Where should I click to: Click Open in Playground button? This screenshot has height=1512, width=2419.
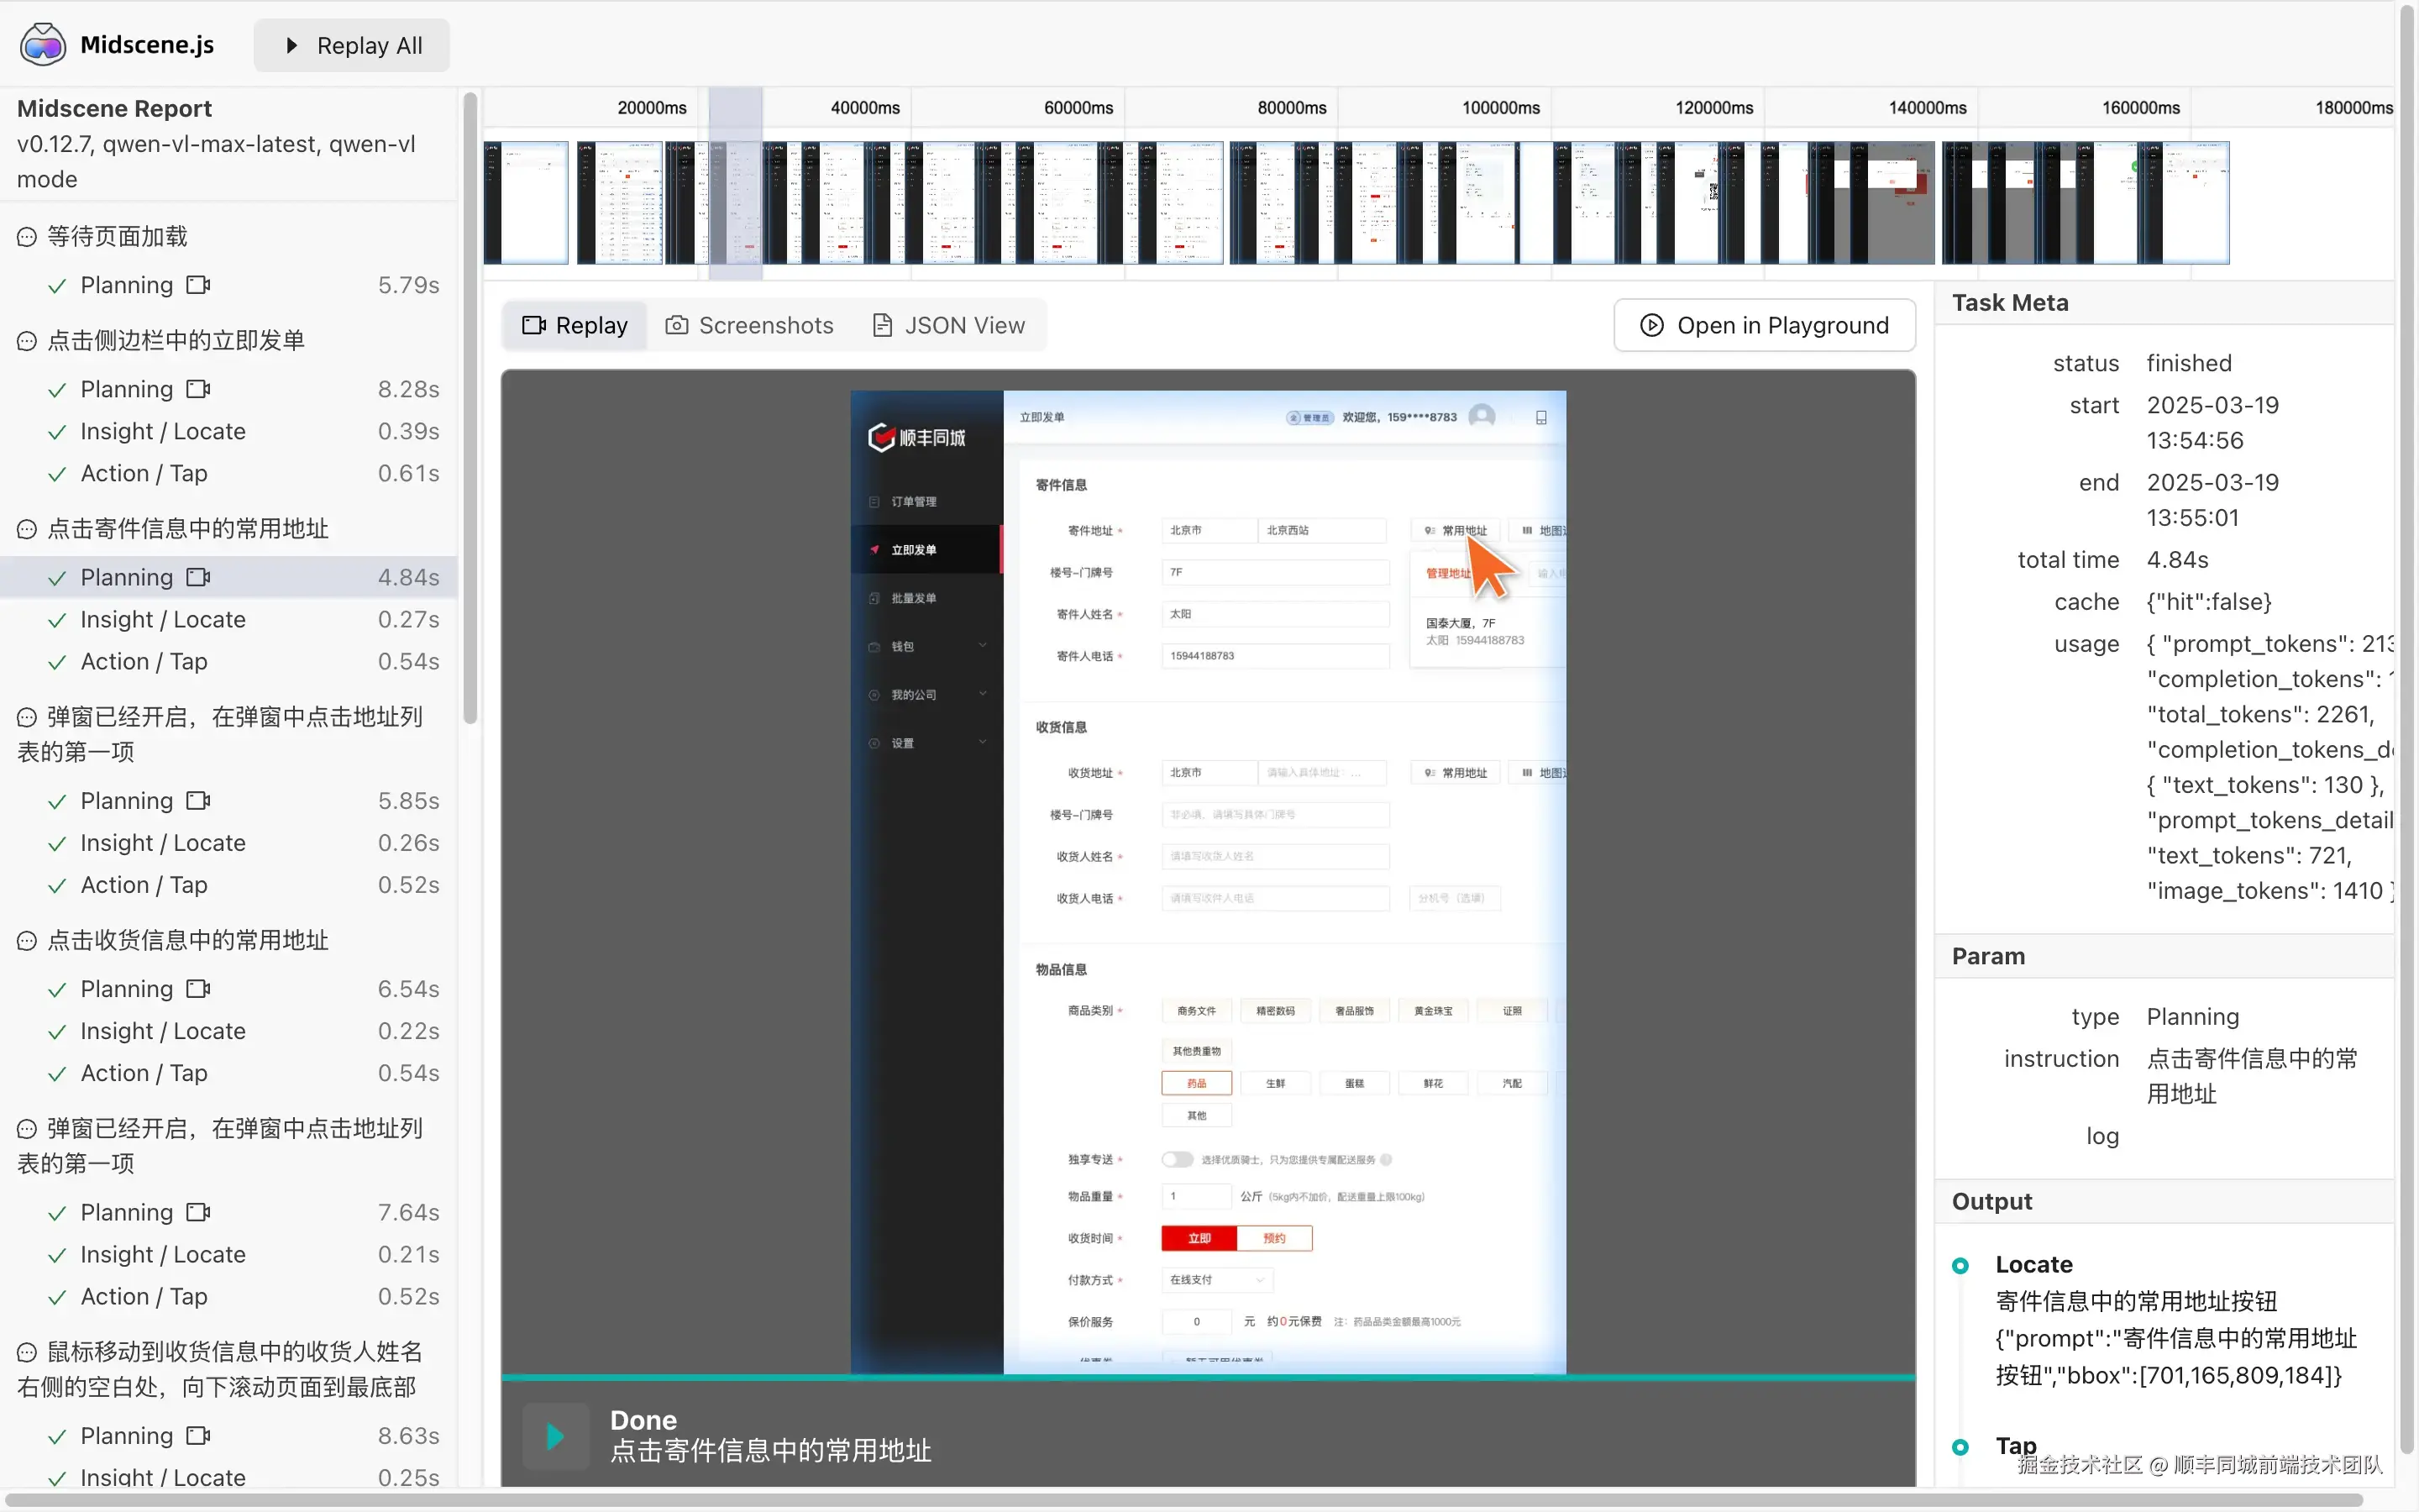click(x=1764, y=326)
